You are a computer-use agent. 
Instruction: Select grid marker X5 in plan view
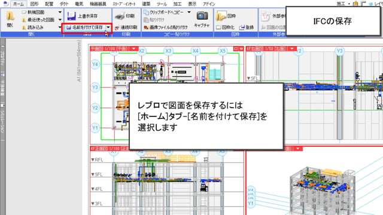(x=222, y=51)
